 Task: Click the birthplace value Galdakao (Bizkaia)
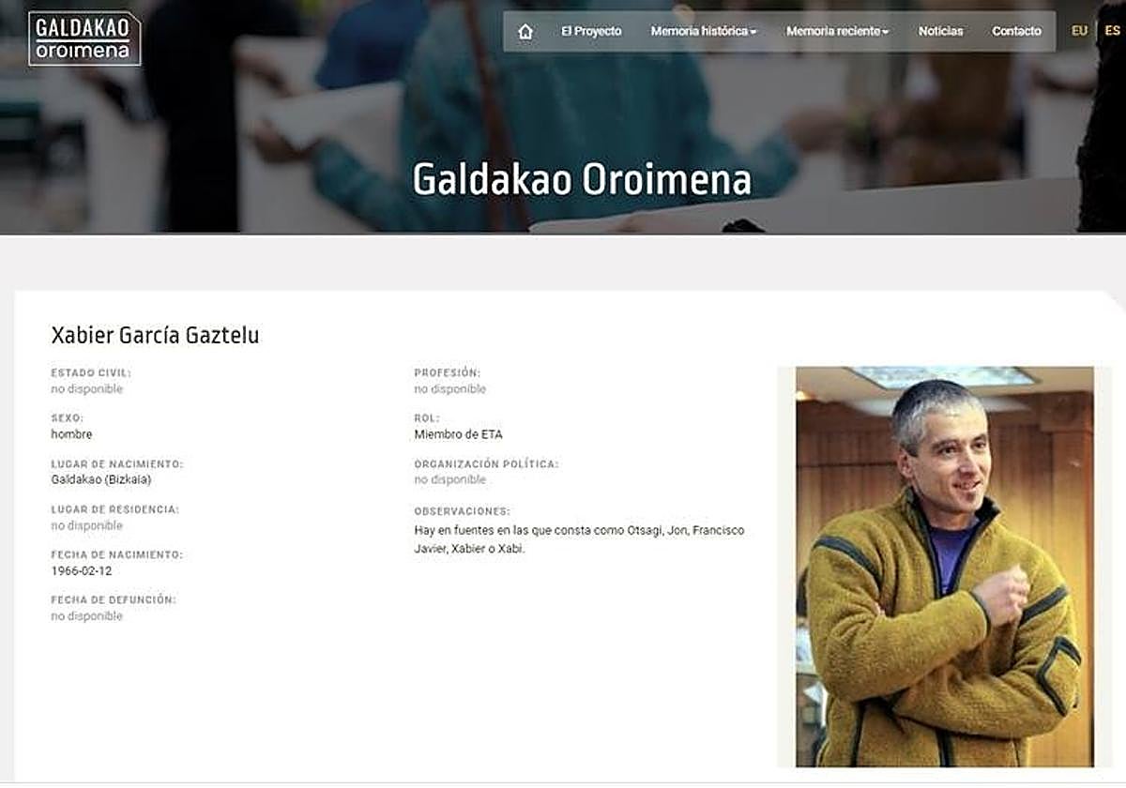(x=101, y=479)
